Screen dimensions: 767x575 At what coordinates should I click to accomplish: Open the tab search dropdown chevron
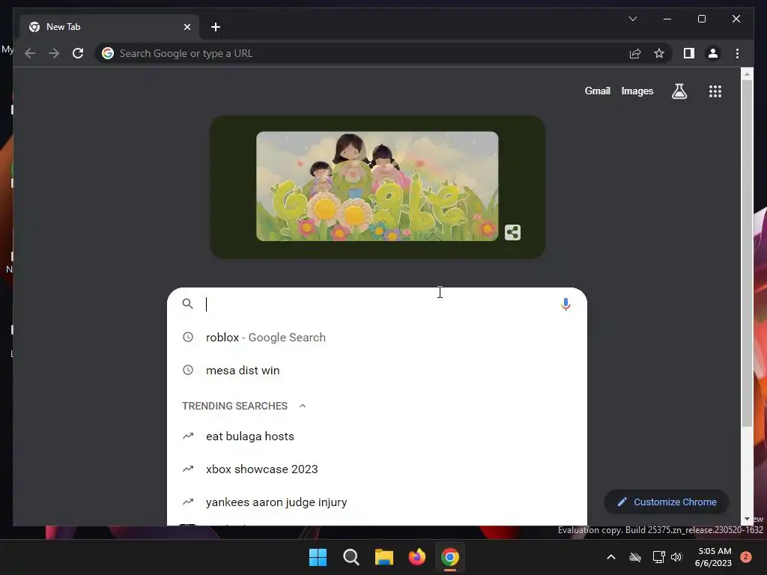(x=632, y=19)
